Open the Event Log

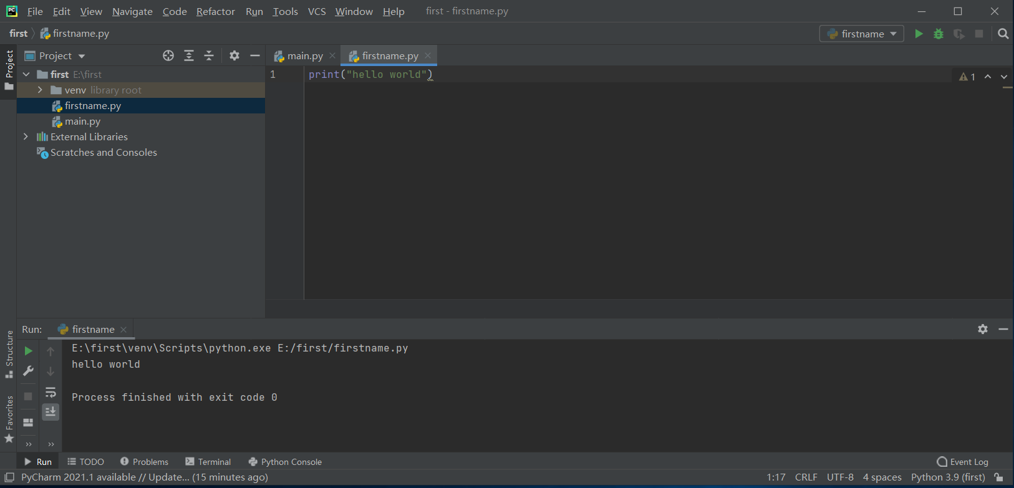pos(963,462)
